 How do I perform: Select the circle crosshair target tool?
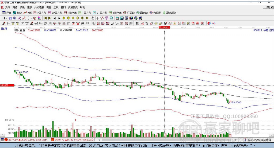[55, 23]
